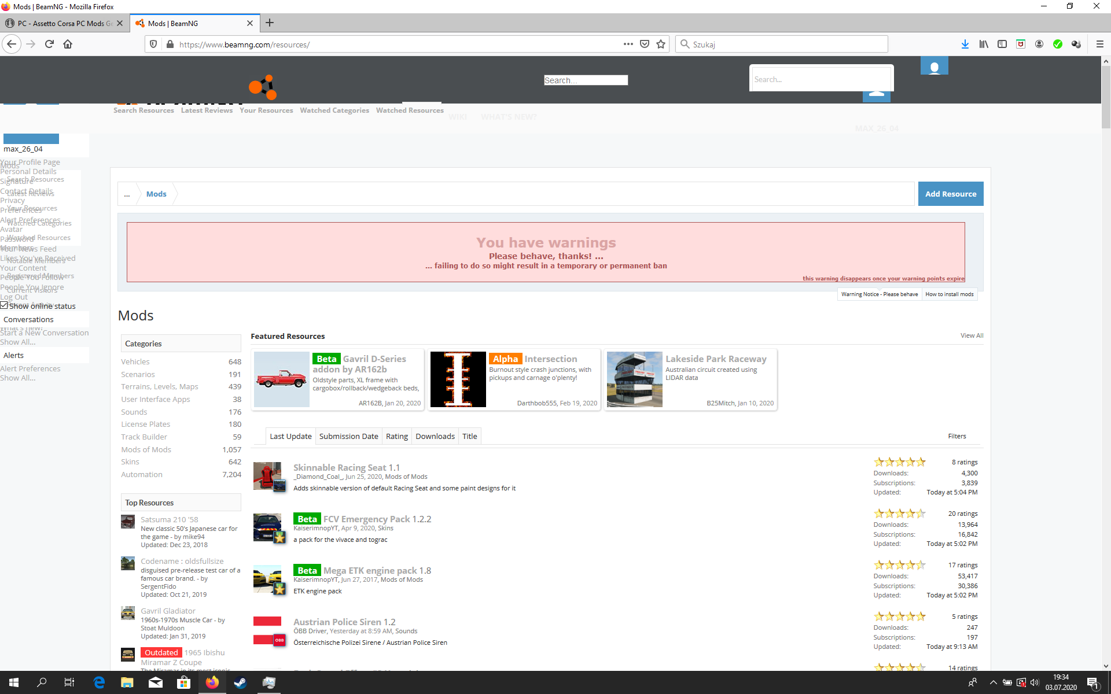Sort resources by Downloads
Image resolution: width=1111 pixels, height=694 pixels.
pyautogui.click(x=435, y=436)
